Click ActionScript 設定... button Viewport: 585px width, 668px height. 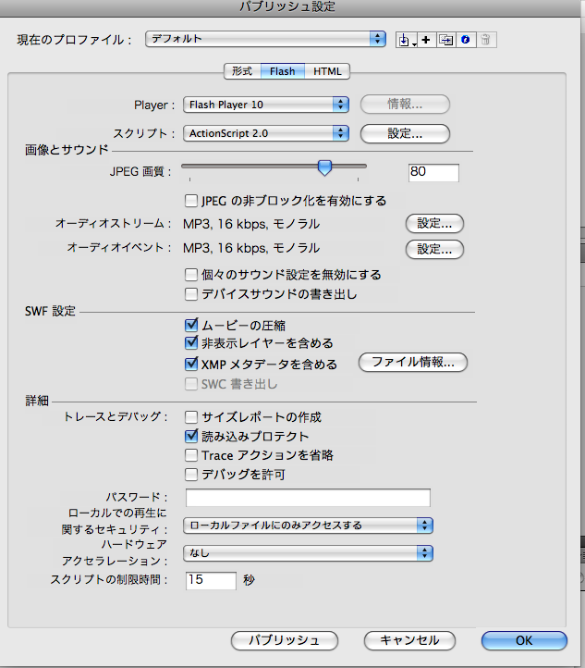(x=405, y=134)
